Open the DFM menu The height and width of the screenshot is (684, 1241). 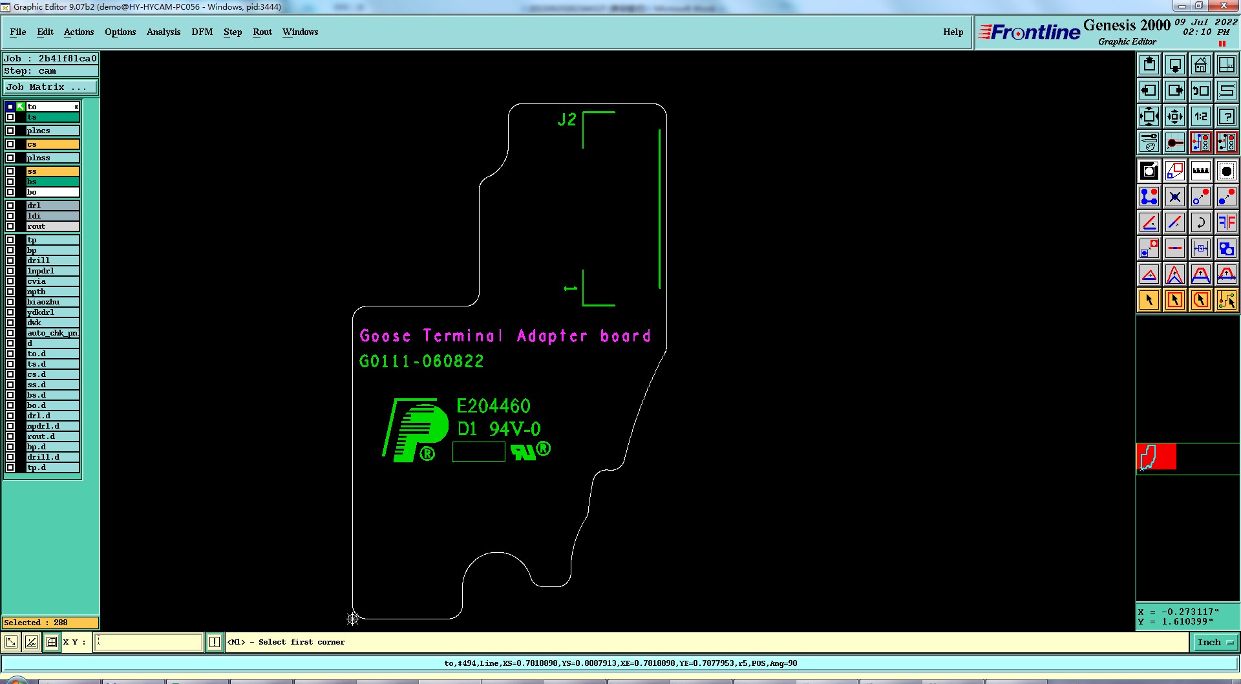coord(202,32)
